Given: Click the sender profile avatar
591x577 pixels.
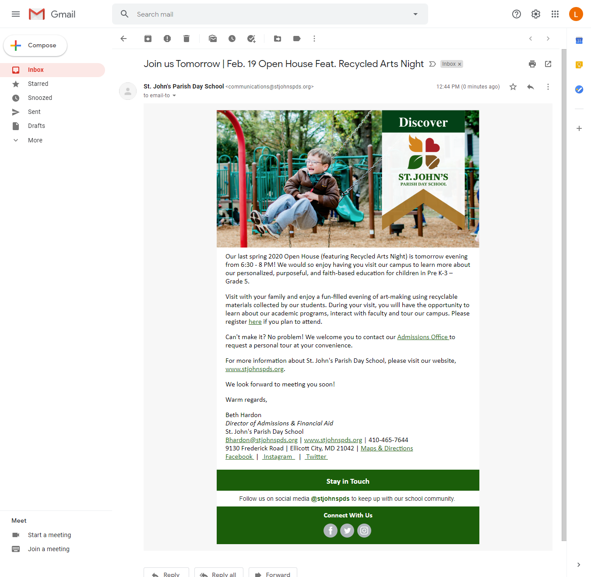Looking at the screenshot, I should pos(128,91).
